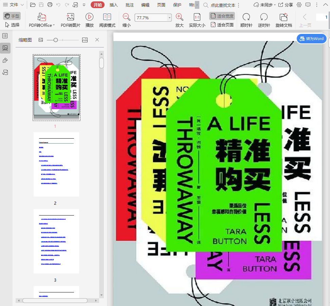The width and height of the screenshot is (330, 306).
Task: Click the 转为Word convert button
Action: click(x=311, y=39)
